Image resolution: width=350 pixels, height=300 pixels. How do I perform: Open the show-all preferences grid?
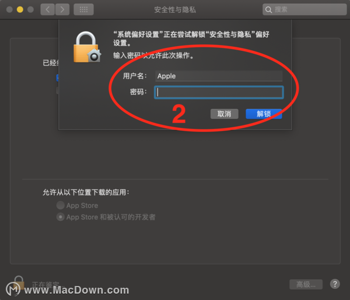click(83, 9)
